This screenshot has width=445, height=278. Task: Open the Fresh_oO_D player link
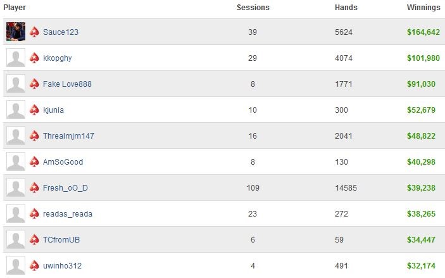click(x=65, y=188)
